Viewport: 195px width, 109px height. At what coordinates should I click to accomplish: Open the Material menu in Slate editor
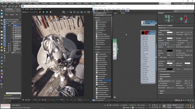click(101, 9)
